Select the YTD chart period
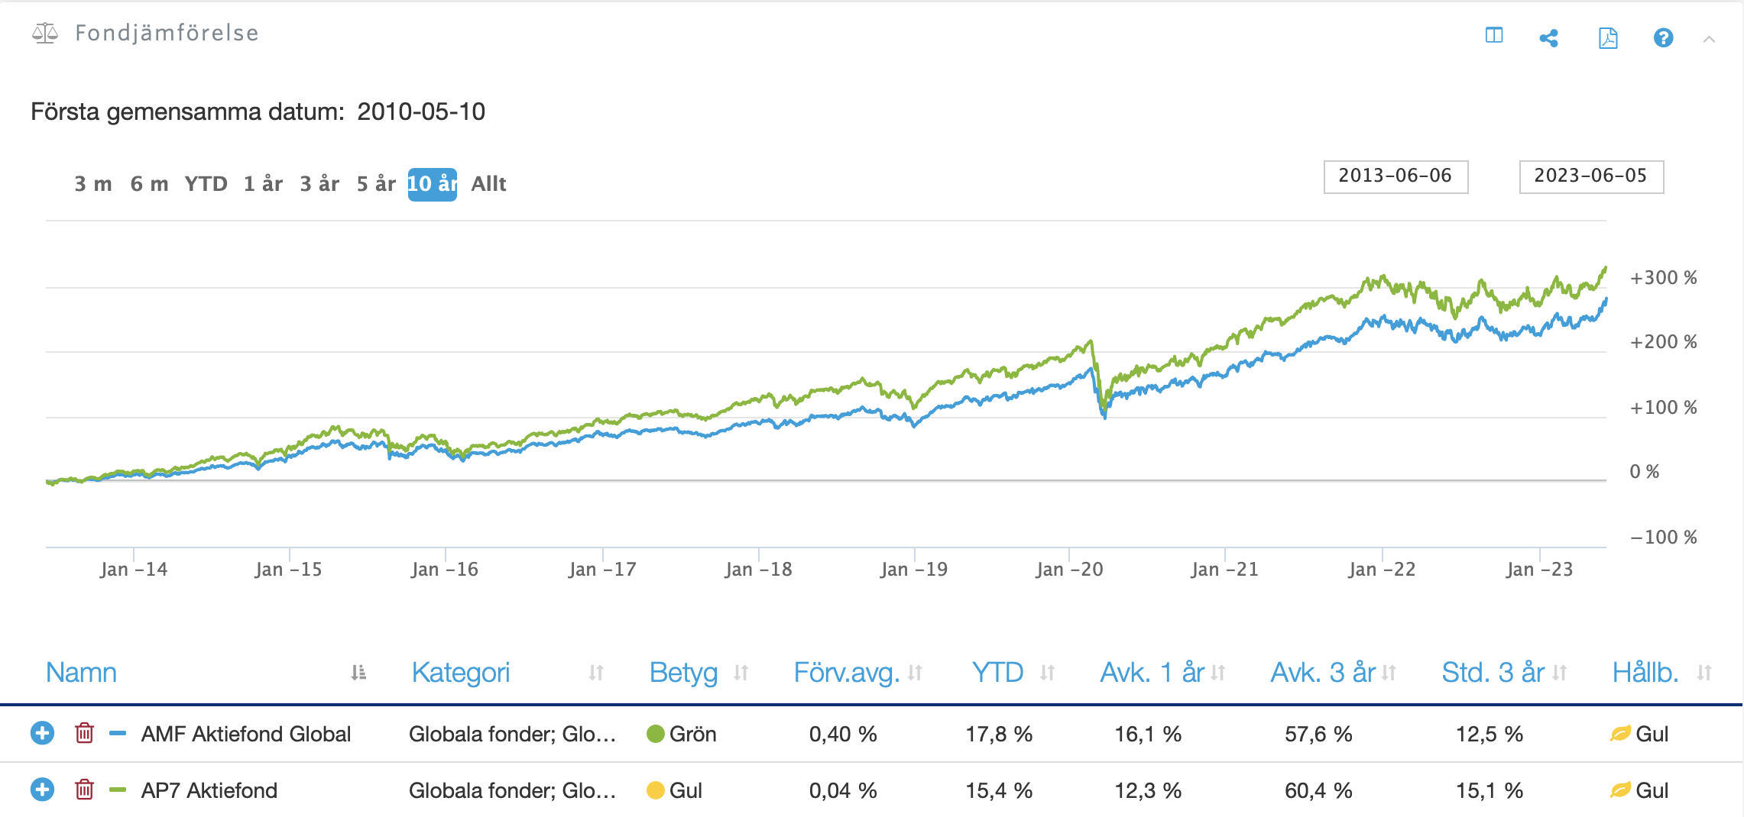Image resolution: width=1744 pixels, height=817 pixels. tap(206, 184)
